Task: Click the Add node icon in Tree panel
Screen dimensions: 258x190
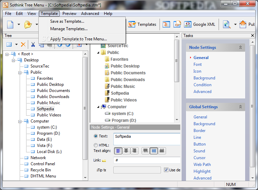Action: pyautogui.click(x=9, y=44)
